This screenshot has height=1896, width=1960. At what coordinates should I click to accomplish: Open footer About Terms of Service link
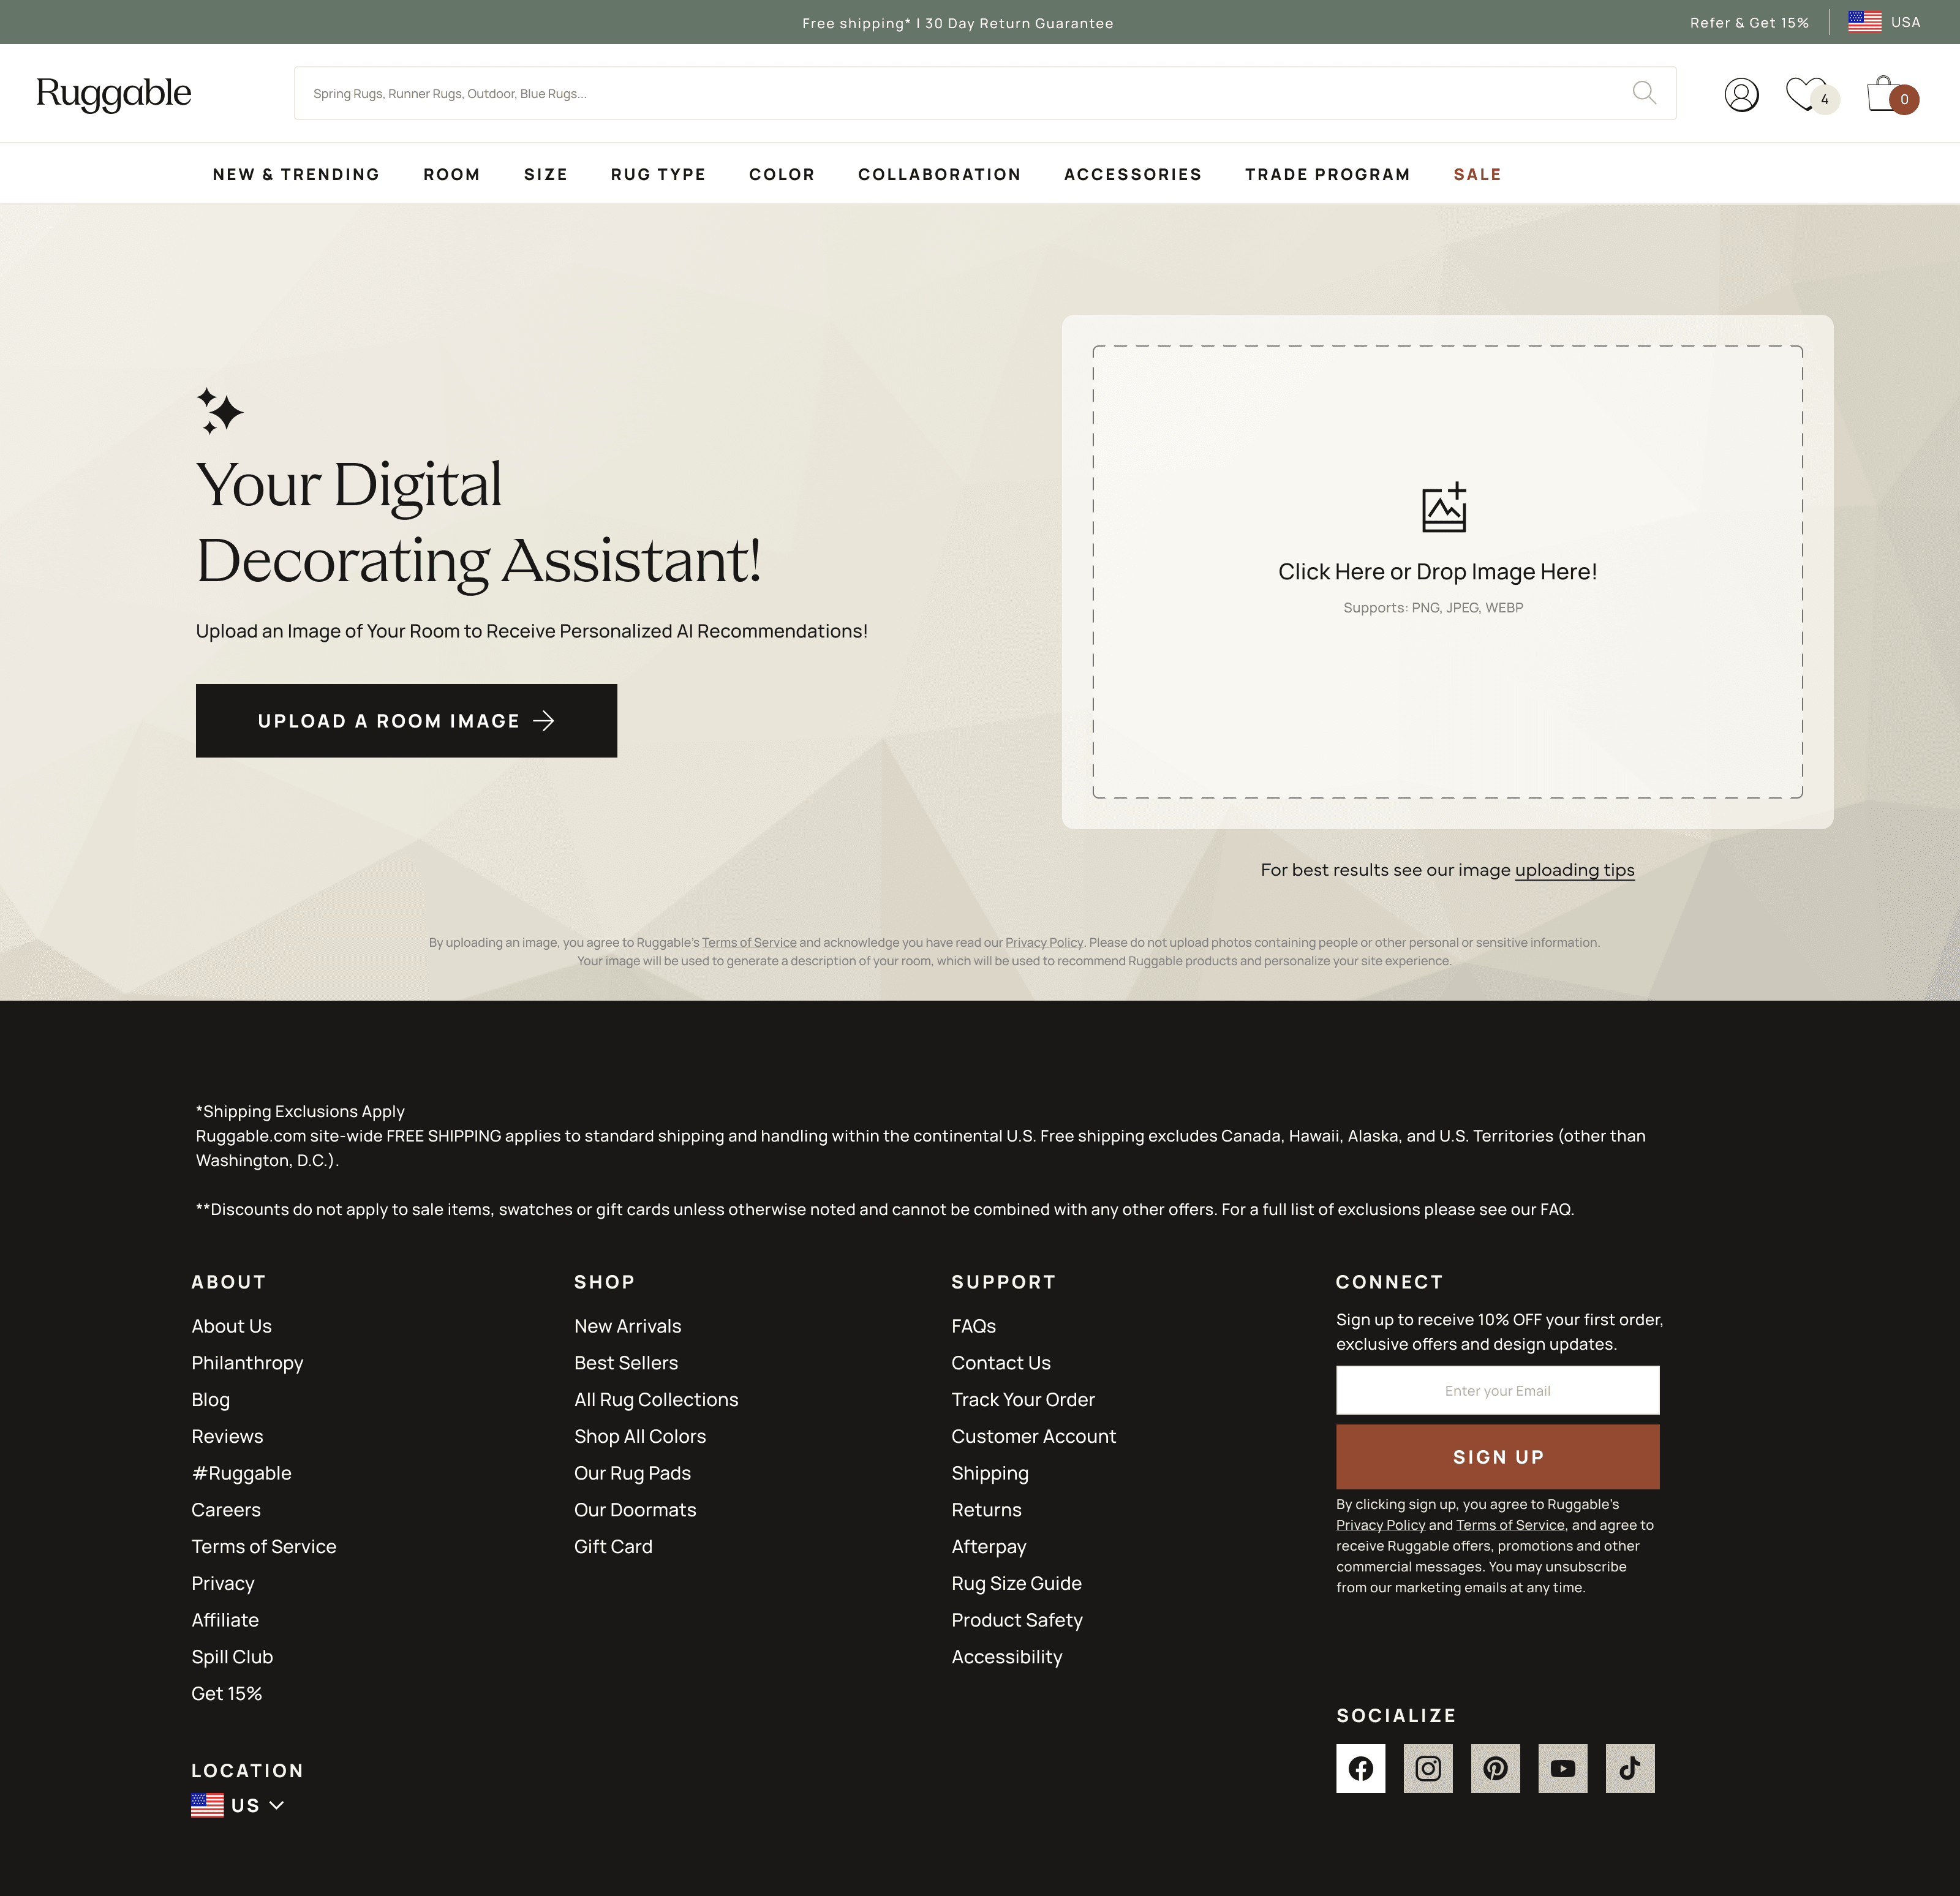click(264, 1546)
